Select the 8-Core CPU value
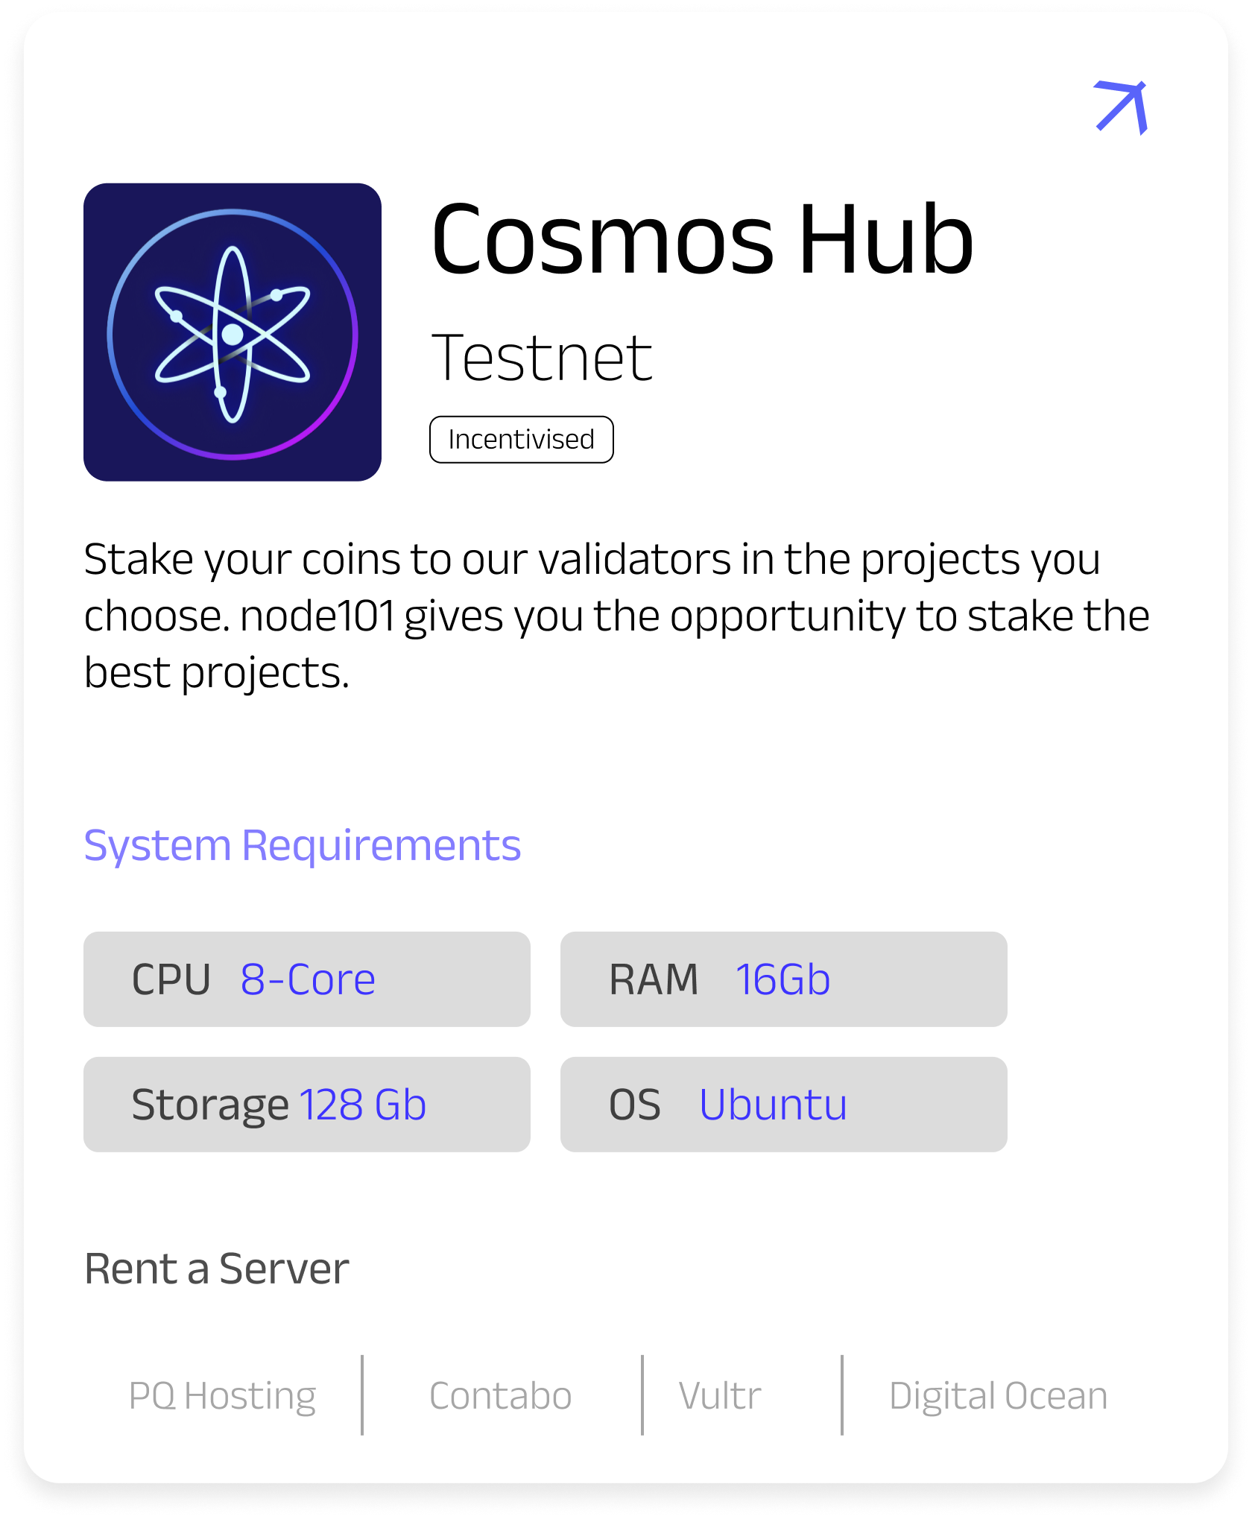Viewport: 1252px width, 1519px height. pyautogui.click(x=308, y=979)
